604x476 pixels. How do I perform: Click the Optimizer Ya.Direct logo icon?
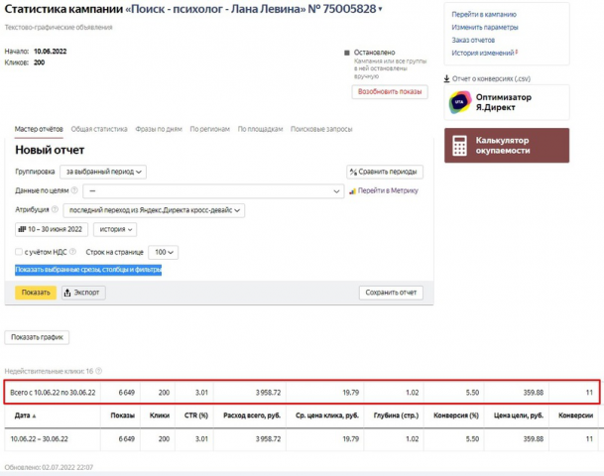point(460,102)
